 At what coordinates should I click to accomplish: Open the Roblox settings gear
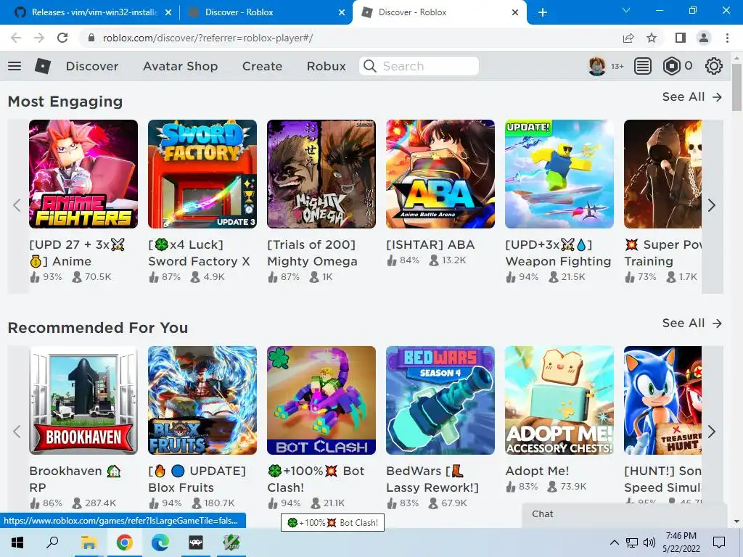[714, 66]
